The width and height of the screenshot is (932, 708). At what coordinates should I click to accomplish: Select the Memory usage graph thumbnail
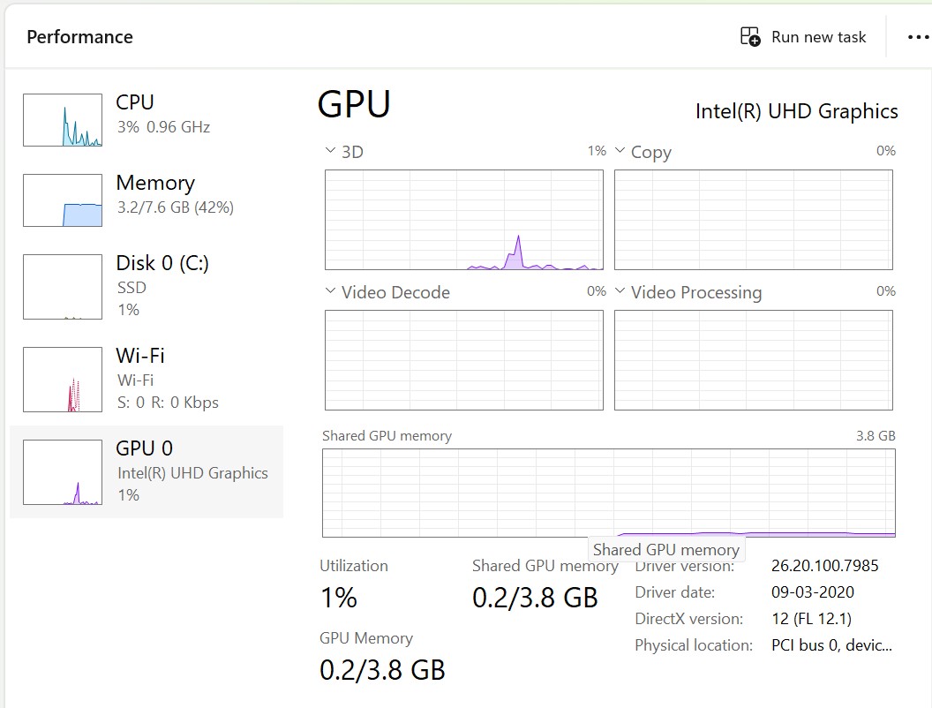63,200
